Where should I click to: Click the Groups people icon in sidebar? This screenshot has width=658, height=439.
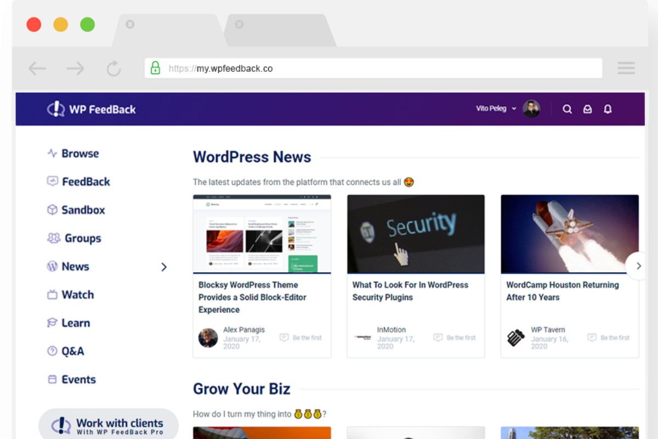[53, 238]
